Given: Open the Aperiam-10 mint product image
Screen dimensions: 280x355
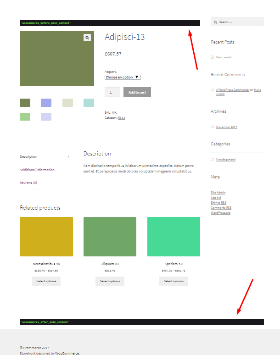Looking at the screenshot, I should point(174,237).
